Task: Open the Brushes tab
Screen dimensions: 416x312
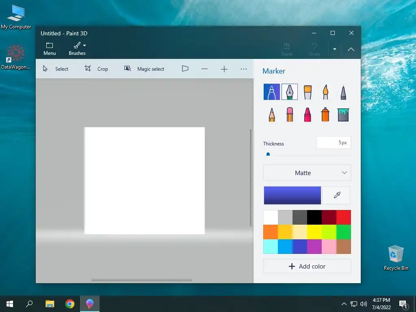Action: click(77, 49)
